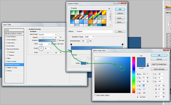Screen dimensions: 171x105
Task: Click Save... in the Gradient Editor
Action: (x=120, y=22)
